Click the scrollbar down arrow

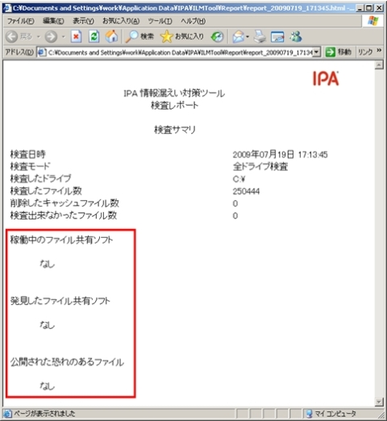coord(379,402)
